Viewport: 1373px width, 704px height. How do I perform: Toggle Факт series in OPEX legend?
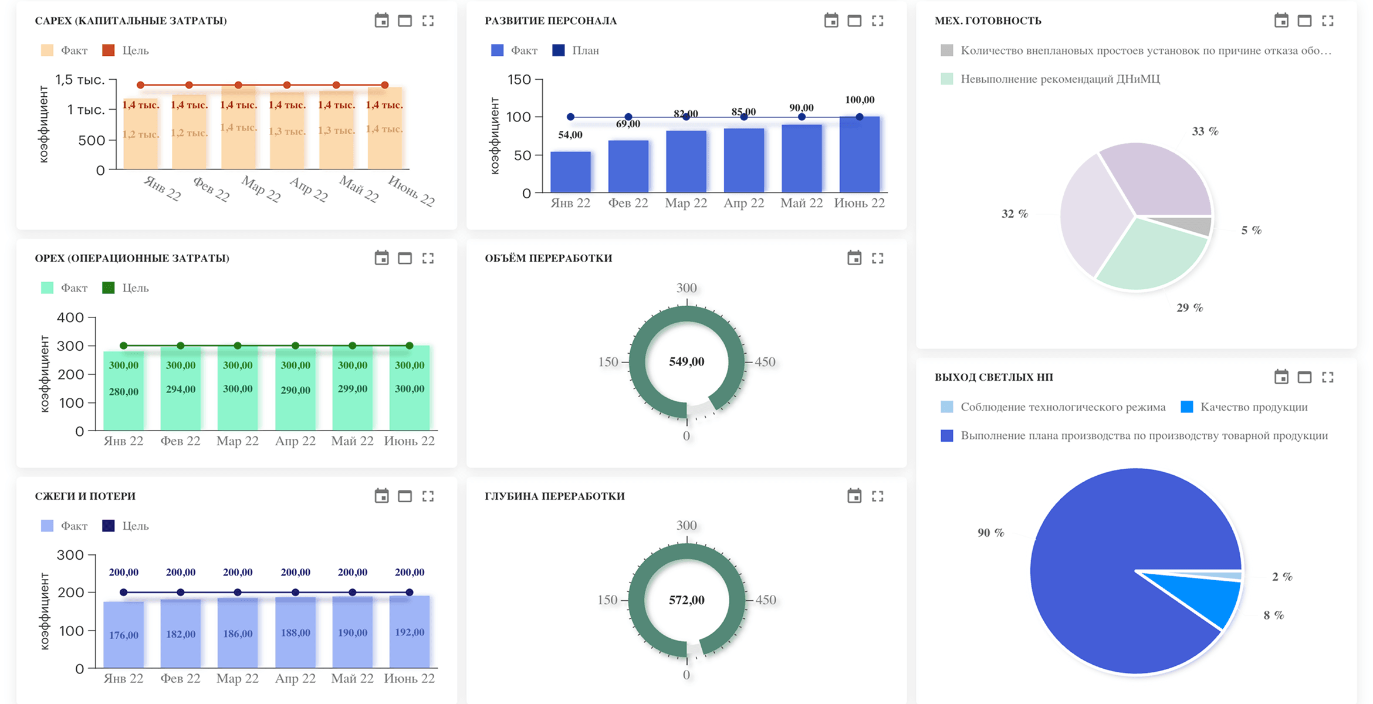pos(64,288)
